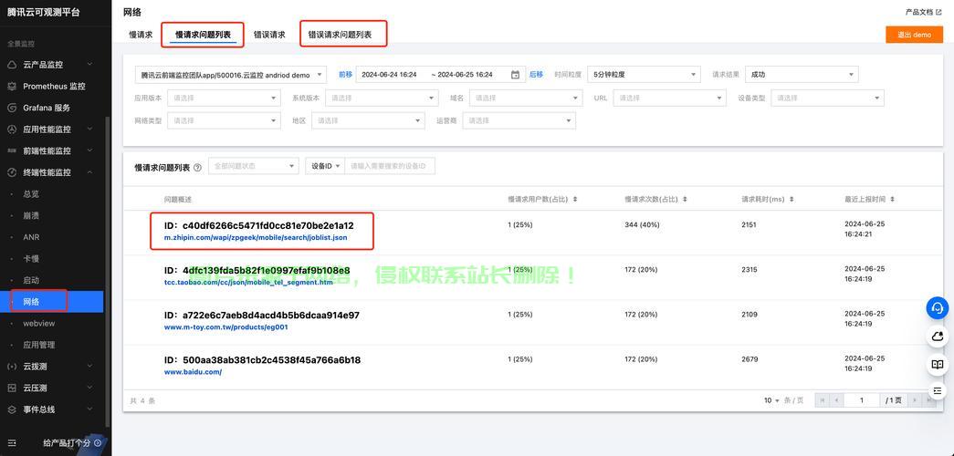Open the 应用版本 dropdown
The height and width of the screenshot is (456, 954).
(224, 98)
